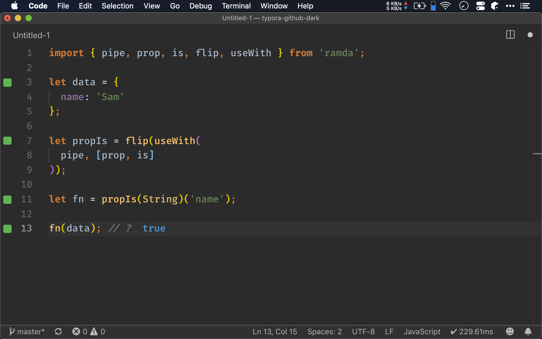542x339 pixels.
Task: Open the Go menu
Action: coord(175,6)
